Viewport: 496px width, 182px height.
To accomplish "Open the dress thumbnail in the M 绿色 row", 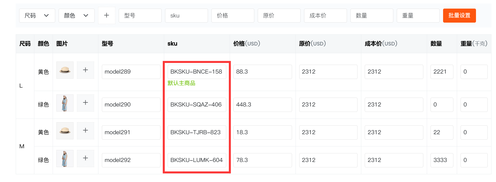I will [x=65, y=159].
